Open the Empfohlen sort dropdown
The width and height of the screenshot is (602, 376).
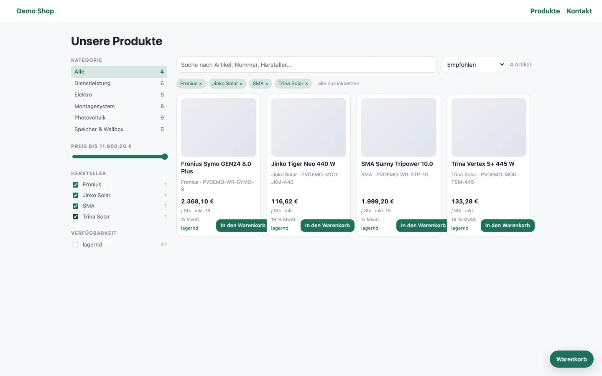click(473, 65)
